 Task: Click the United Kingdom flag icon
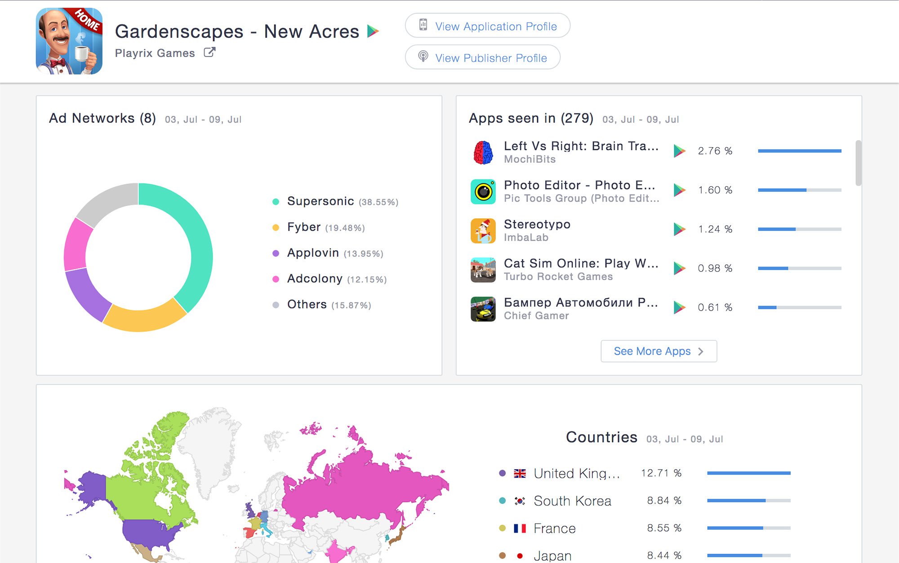click(520, 473)
